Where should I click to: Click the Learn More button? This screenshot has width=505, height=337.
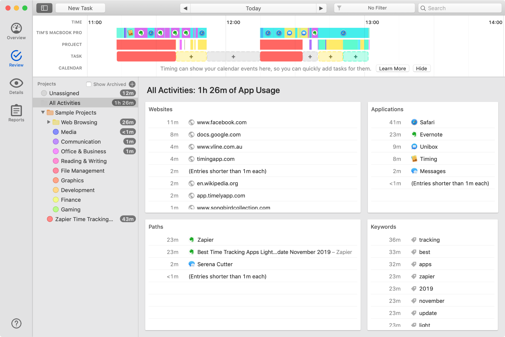coord(392,69)
